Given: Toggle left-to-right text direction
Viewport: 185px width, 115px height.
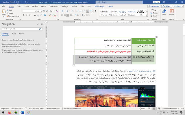Looking at the screenshot, I should pyautogui.click(x=84, y=11).
